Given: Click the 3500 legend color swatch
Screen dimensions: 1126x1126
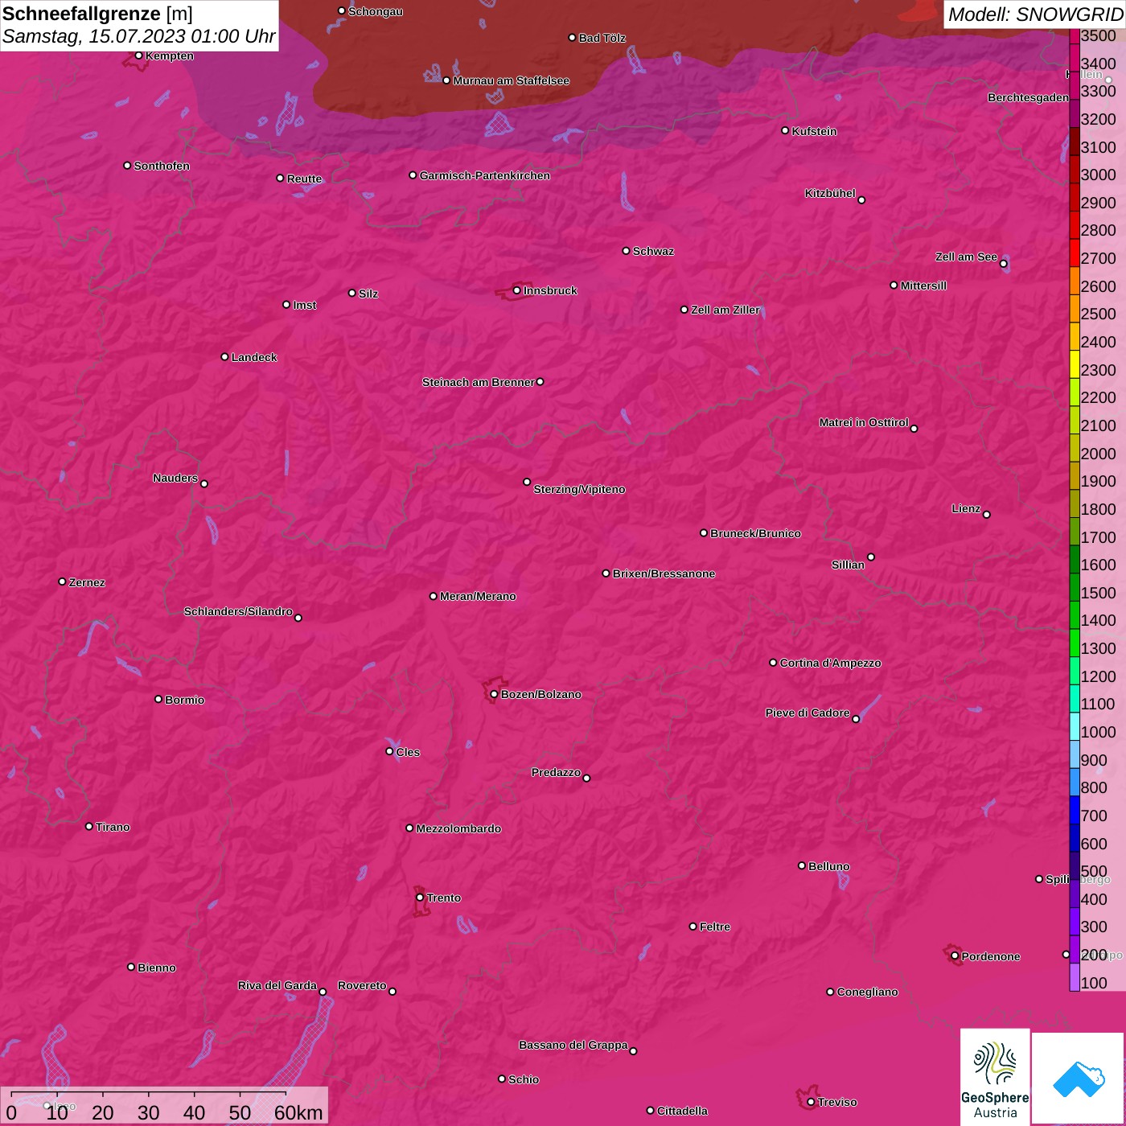Looking at the screenshot, I should click(1074, 36).
